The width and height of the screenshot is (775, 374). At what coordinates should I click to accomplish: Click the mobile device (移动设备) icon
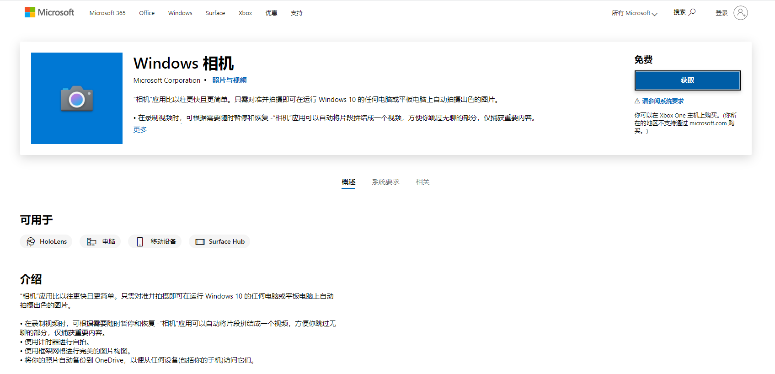(140, 242)
